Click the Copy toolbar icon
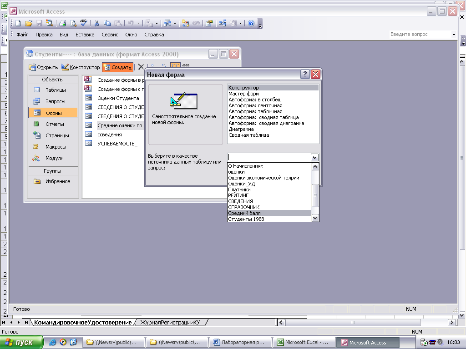This screenshot has height=349, width=466. pos(107,23)
